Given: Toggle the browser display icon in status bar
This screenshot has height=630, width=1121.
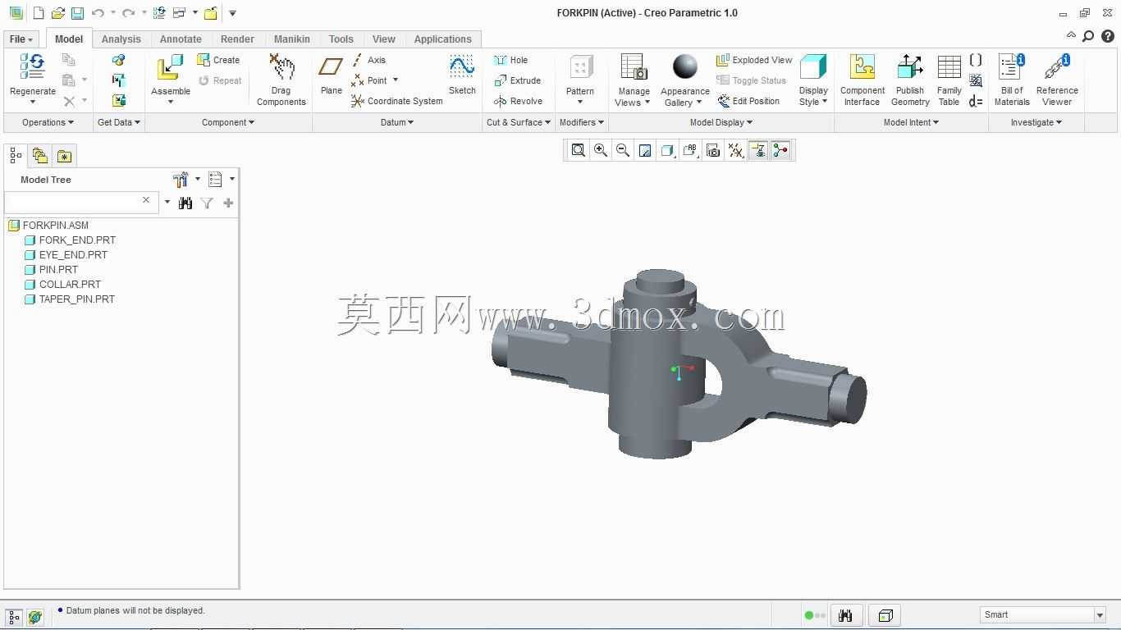Looking at the screenshot, I should (34, 617).
